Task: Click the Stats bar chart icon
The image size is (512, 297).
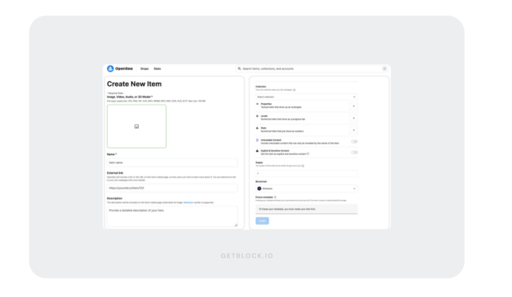Action: pyautogui.click(x=257, y=128)
